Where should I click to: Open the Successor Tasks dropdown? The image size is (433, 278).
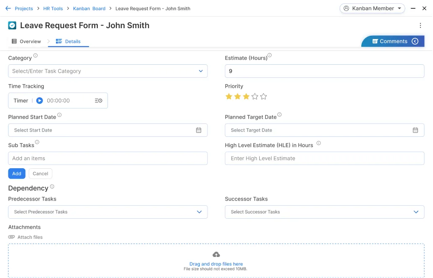coord(416,212)
